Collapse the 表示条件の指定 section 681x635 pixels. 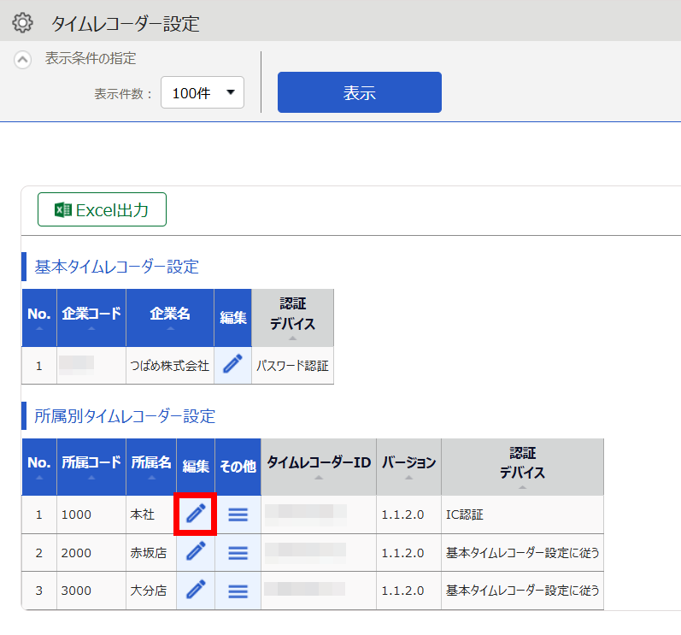coord(22,60)
